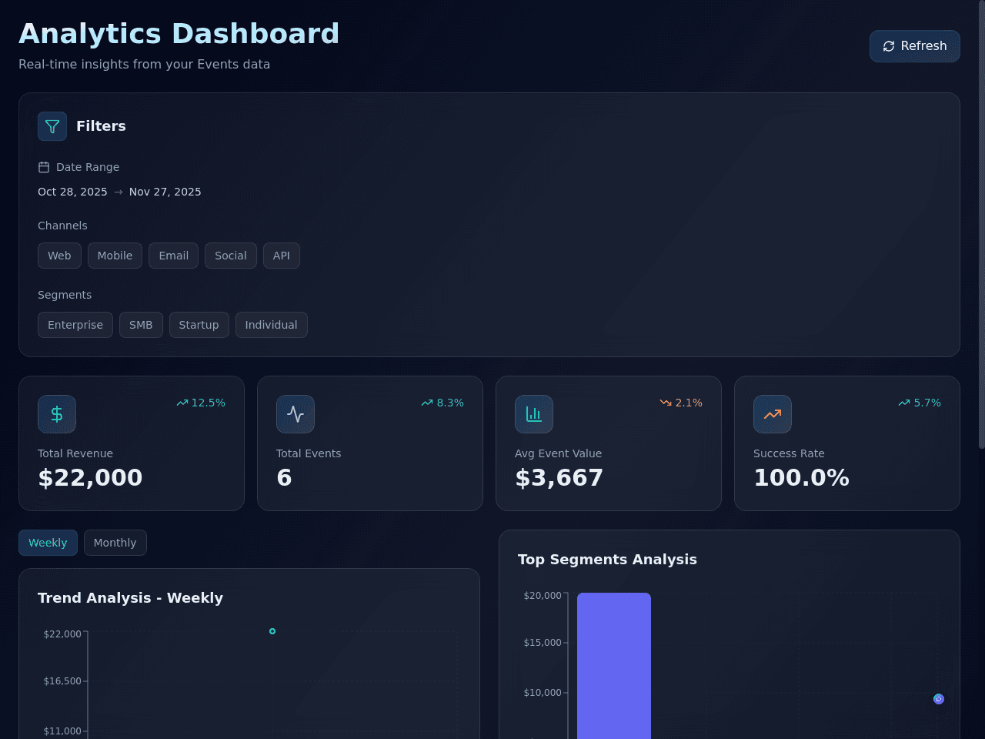Image resolution: width=985 pixels, height=739 pixels.
Task: Open the Oct 28, 2025 start date
Action: click(72, 192)
